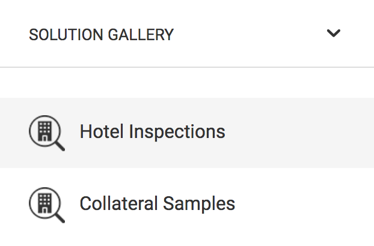Screen dimensions: 374x246
Task: Click the Collateral Samples building magnifier icon
Action: click(x=47, y=205)
